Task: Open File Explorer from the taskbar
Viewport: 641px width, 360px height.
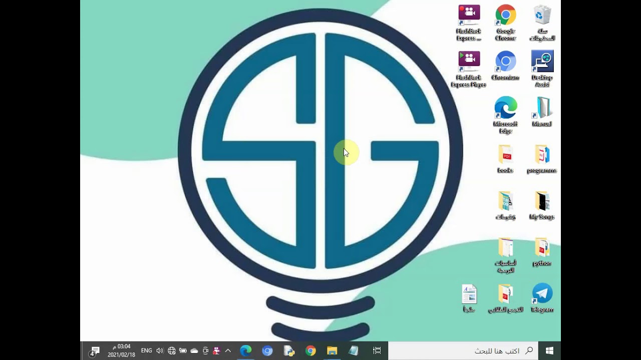Action: pyautogui.click(x=332, y=351)
